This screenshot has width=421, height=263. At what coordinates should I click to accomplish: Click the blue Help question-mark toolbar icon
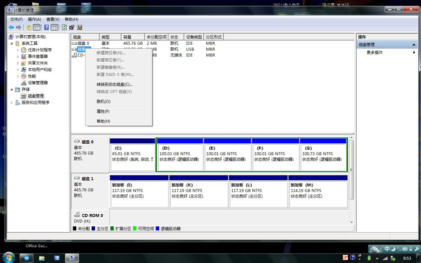[x=47, y=28]
